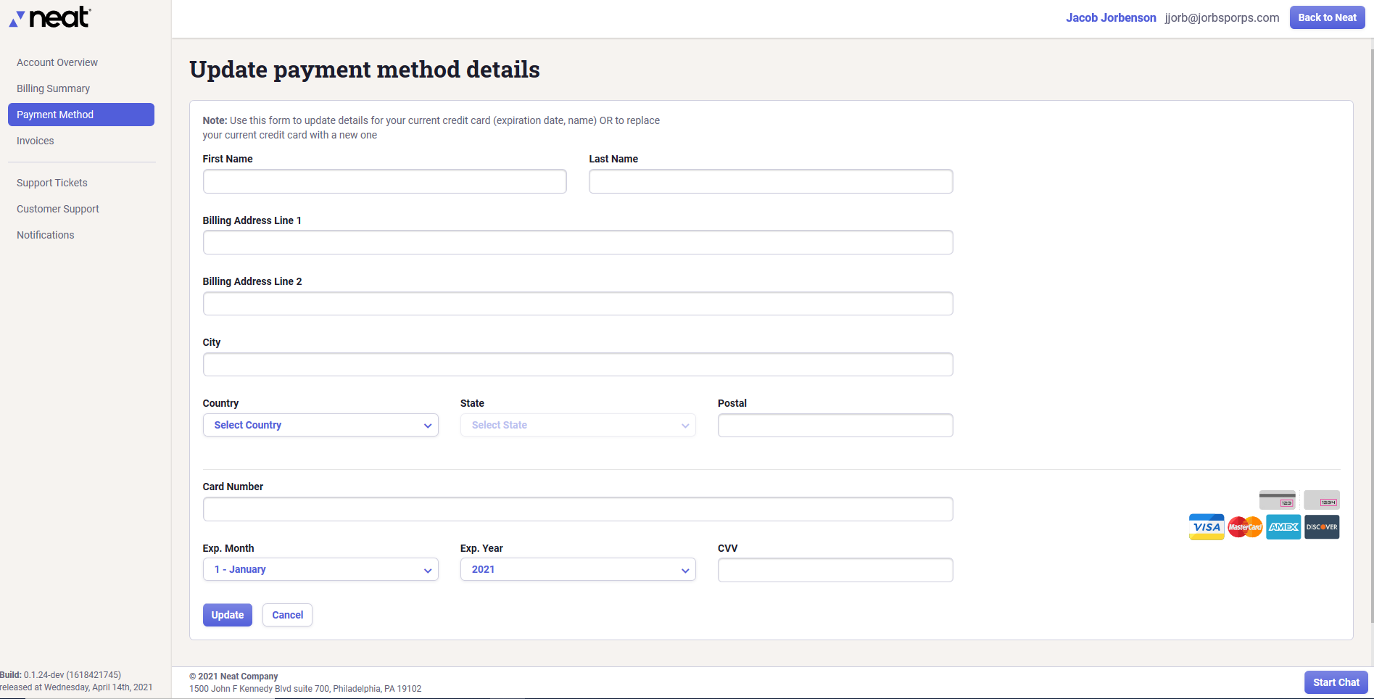Click the Cancel button
Viewport: 1374px width, 699px height.
[x=287, y=615]
